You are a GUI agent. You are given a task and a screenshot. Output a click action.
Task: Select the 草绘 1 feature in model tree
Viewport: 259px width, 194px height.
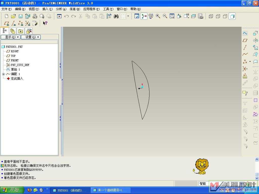tap(15, 69)
